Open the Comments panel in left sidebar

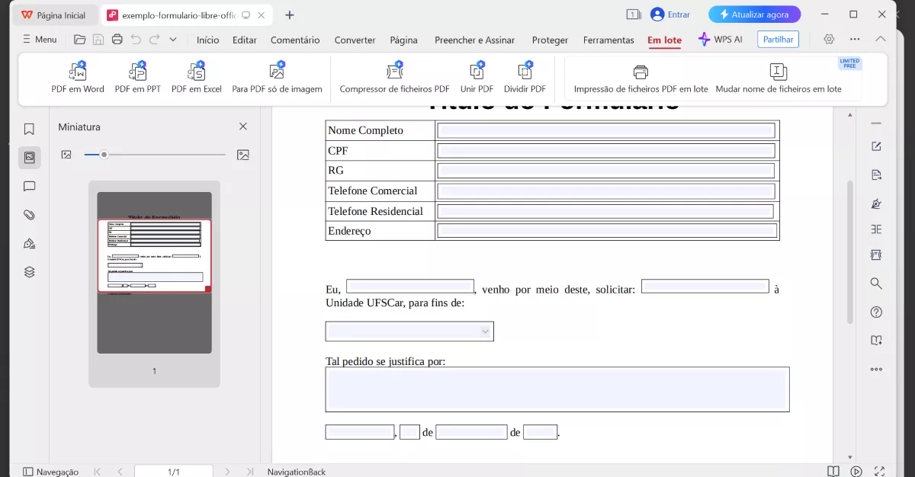click(x=29, y=186)
